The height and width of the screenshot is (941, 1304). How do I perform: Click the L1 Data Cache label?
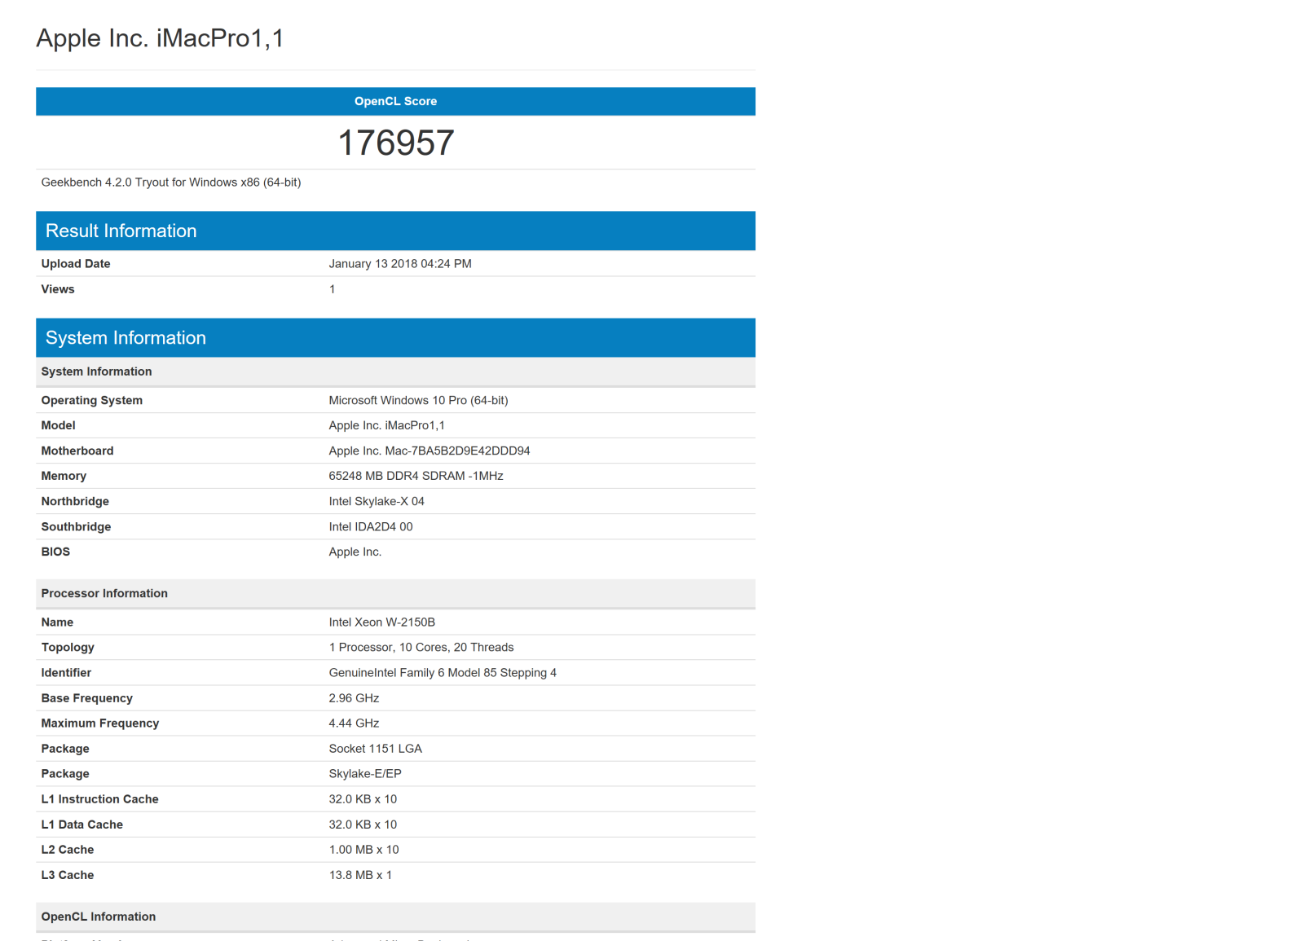[82, 824]
